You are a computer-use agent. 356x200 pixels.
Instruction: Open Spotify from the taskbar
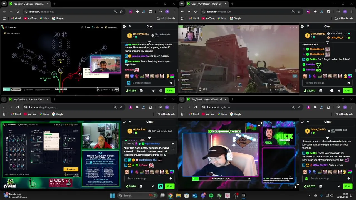tap(211, 196)
